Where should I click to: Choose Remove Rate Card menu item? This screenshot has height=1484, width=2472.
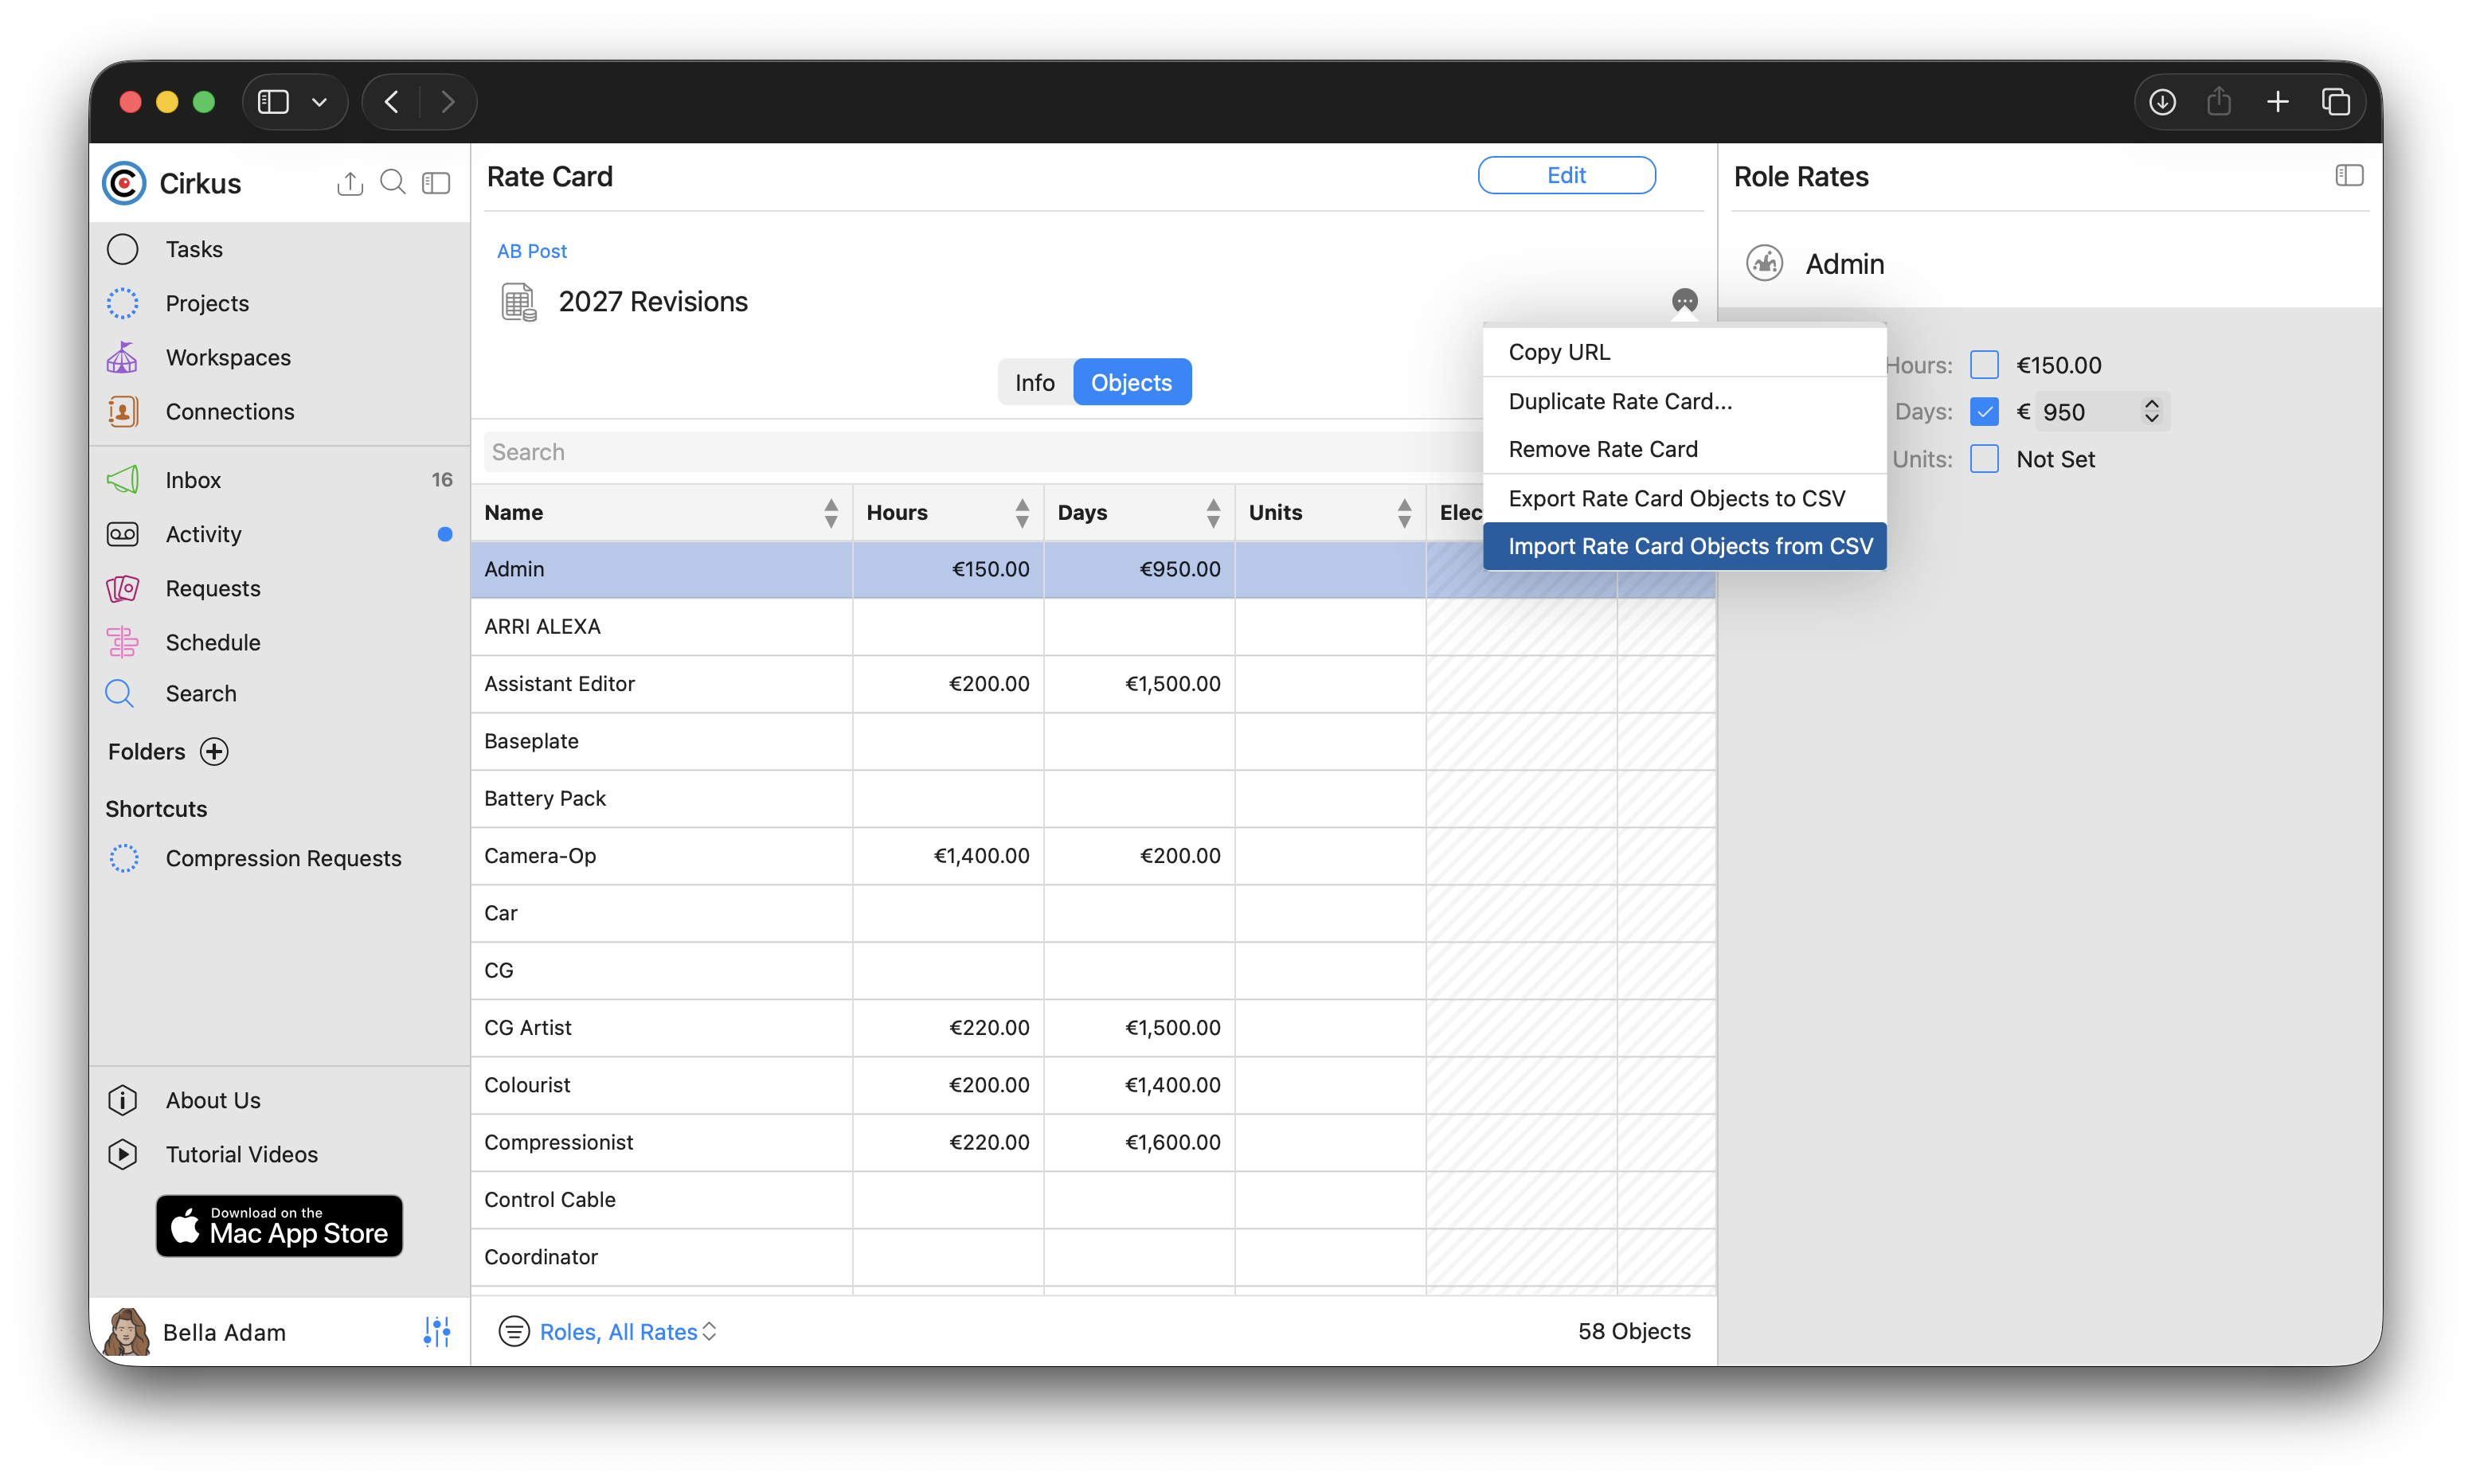(1685, 449)
